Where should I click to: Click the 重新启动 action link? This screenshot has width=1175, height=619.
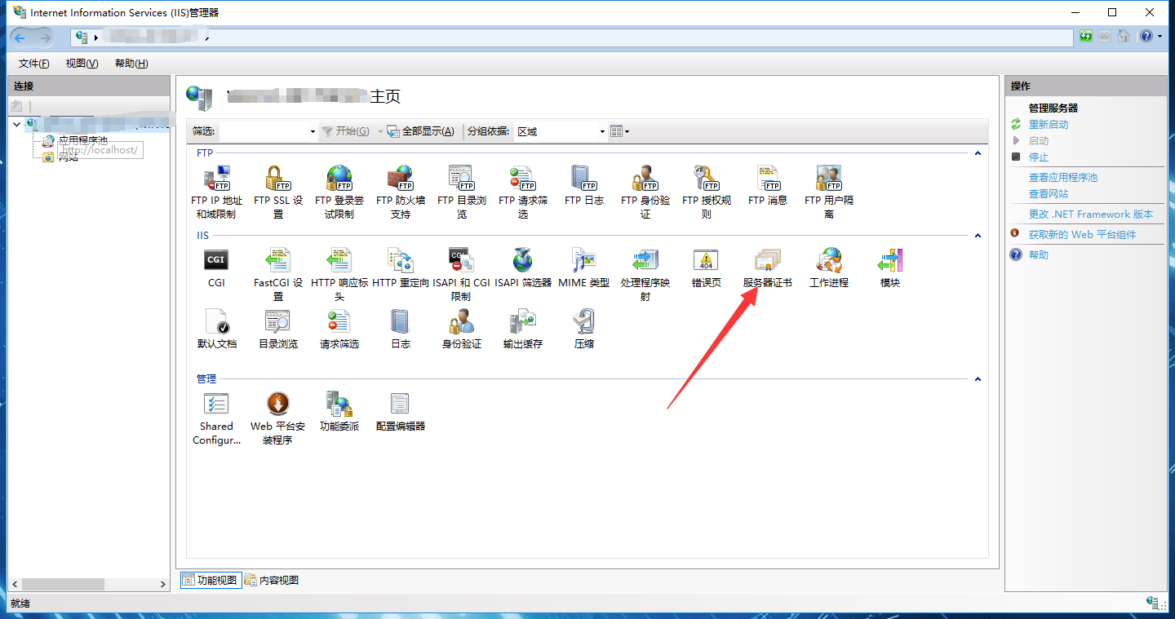[x=1048, y=125]
